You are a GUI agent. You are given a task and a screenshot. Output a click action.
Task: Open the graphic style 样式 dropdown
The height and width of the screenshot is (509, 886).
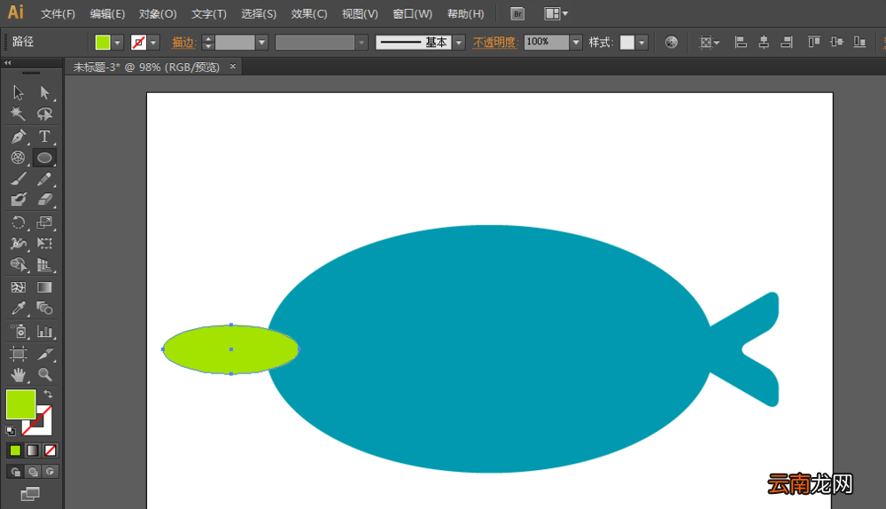point(641,43)
